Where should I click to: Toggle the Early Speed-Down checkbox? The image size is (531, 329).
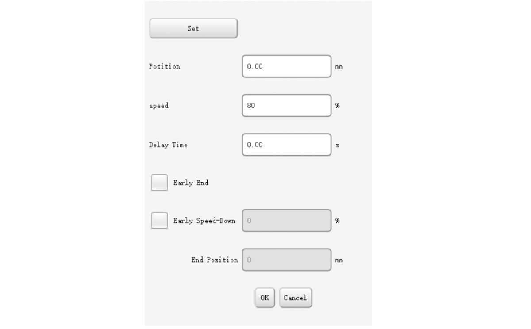(159, 221)
